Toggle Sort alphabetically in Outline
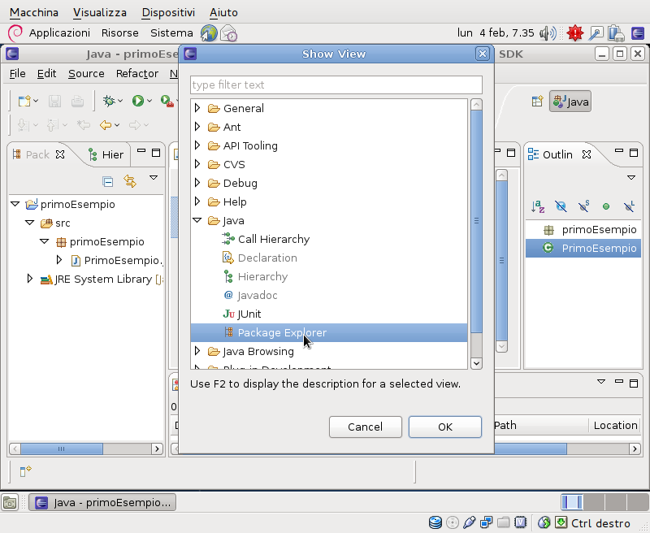The image size is (650, 533). [538, 206]
